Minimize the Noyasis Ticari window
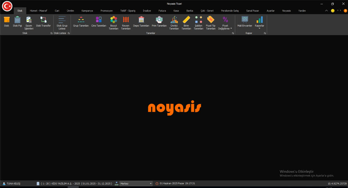The height and width of the screenshot is (188, 348). [322, 4]
